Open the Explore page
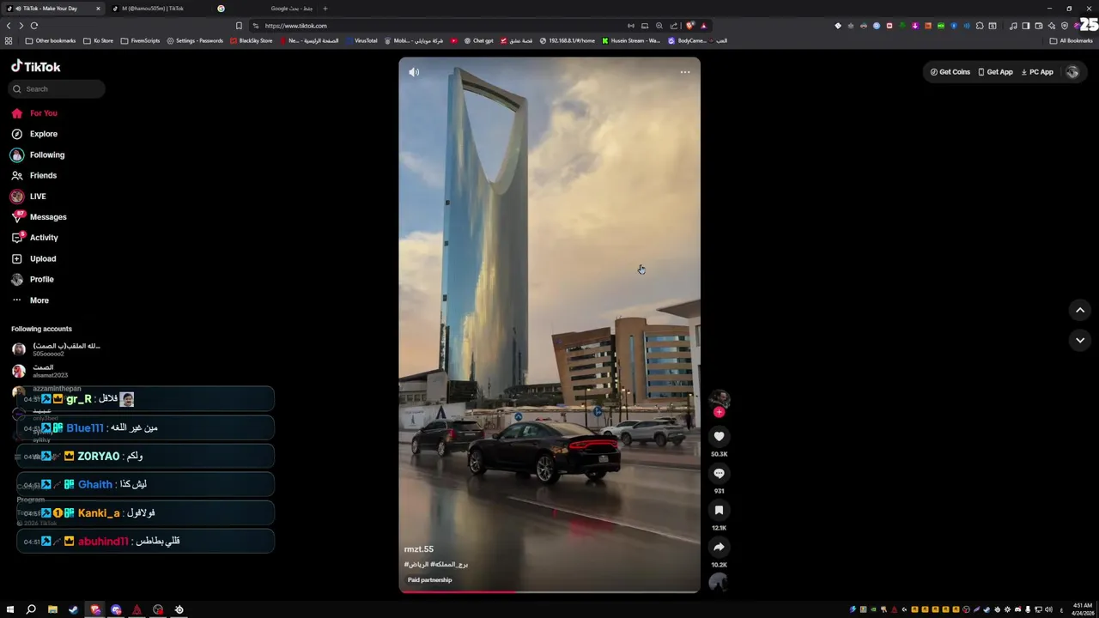Image resolution: width=1099 pixels, height=618 pixels. 34,134
